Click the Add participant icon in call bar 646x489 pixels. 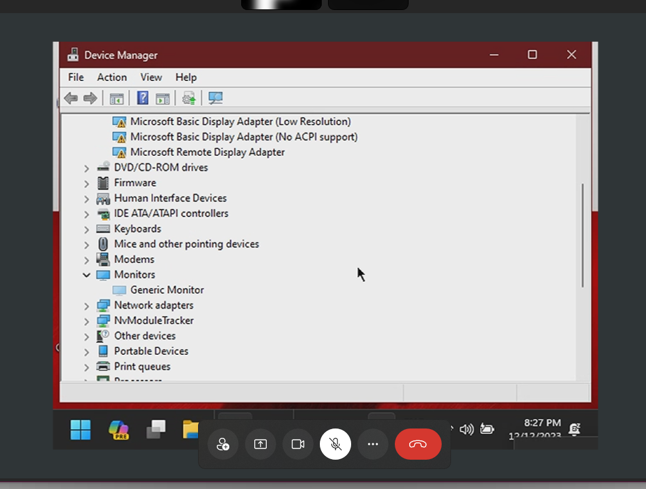[x=223, y=444]
